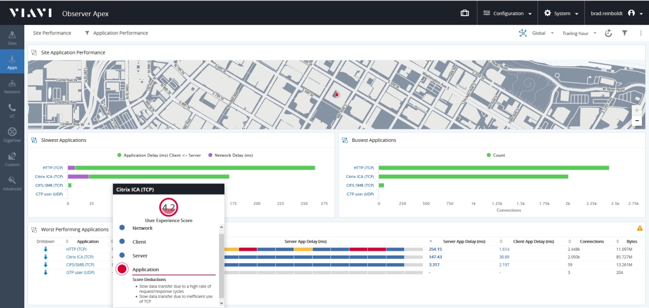Select Network in the Citrix ICA popup

click(142, 228)
